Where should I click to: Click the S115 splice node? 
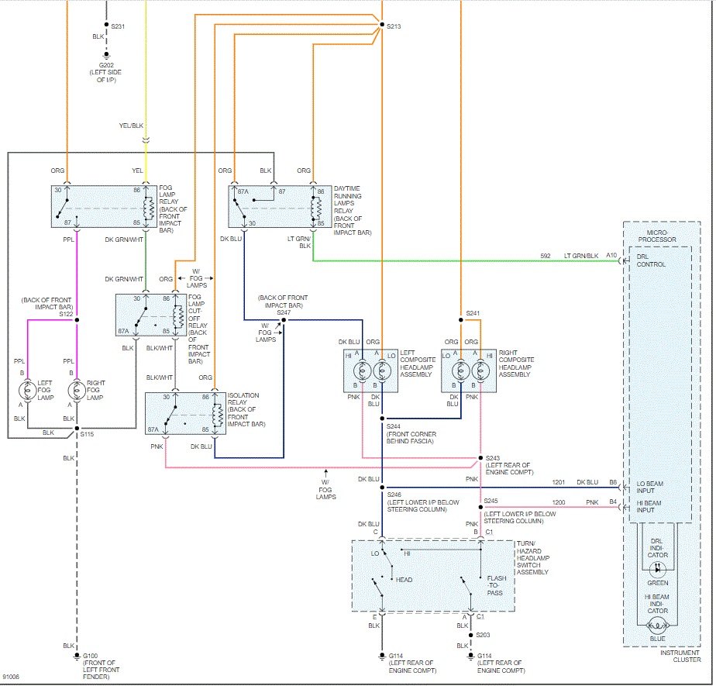pyautogui.click(x=77, y=429)
